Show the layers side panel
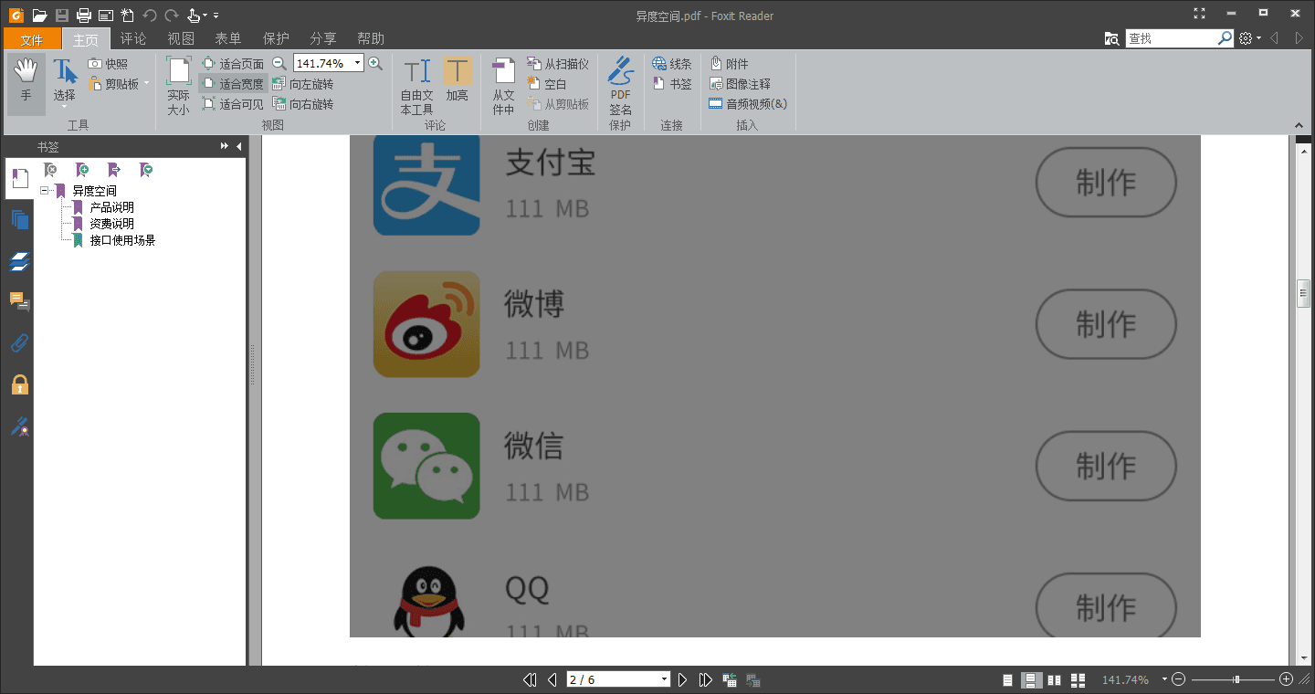 [x=20, y=262]
